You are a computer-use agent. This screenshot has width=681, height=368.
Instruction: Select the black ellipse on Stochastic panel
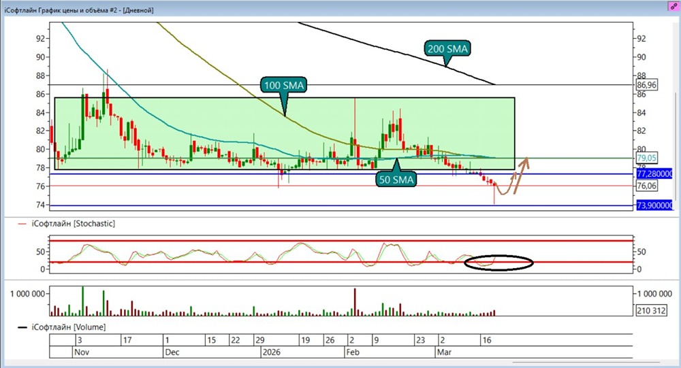[498, 263]
